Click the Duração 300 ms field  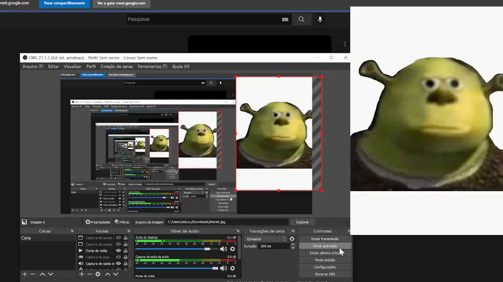pyautogui.click(x=274, y=246)
